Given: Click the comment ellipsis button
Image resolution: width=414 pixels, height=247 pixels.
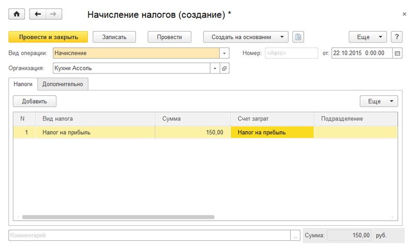Looking at the screenshot, I should (x=295, y=236).
